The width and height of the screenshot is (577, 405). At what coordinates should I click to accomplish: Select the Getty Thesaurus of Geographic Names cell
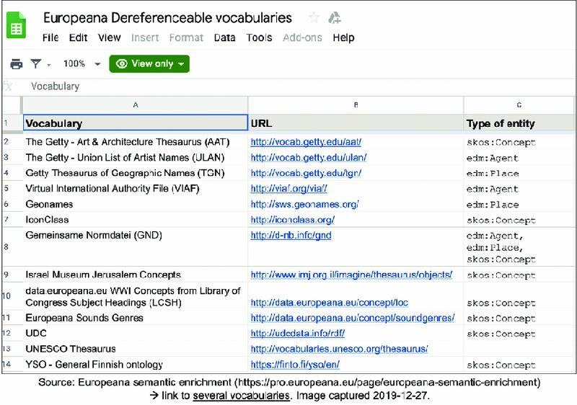pos(135,173)
